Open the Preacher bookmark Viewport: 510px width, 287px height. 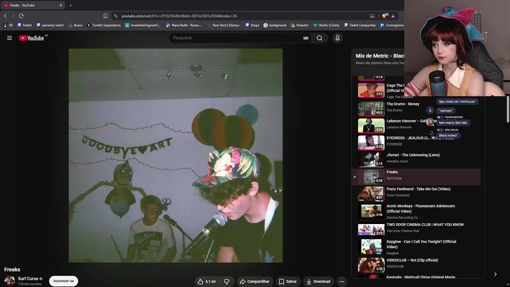click(x=300, y=25)
